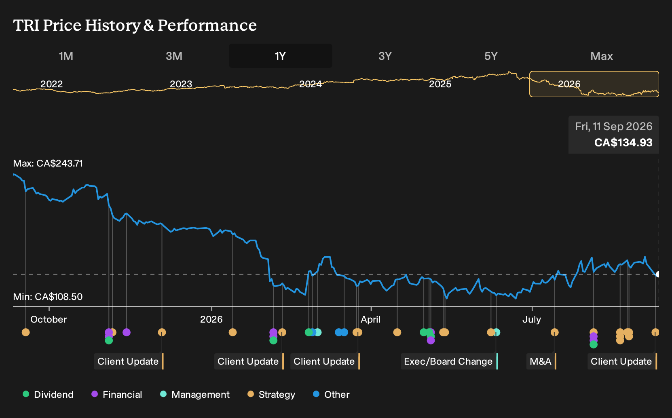Click the orange Strategy legend dot

[x=251, y=394]
